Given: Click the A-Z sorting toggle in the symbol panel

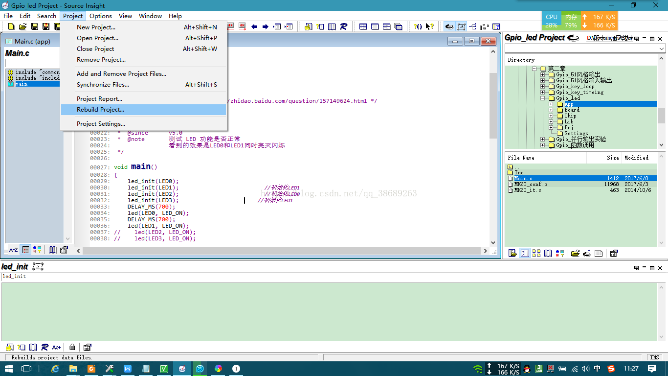Looking at the screenshot, I should 14,250.
